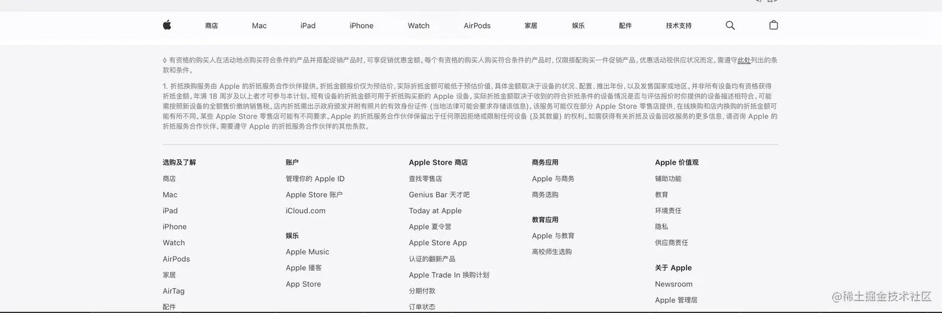Select the 关于 Apple section heading
The image size is (942, 313).
point(673,268)
